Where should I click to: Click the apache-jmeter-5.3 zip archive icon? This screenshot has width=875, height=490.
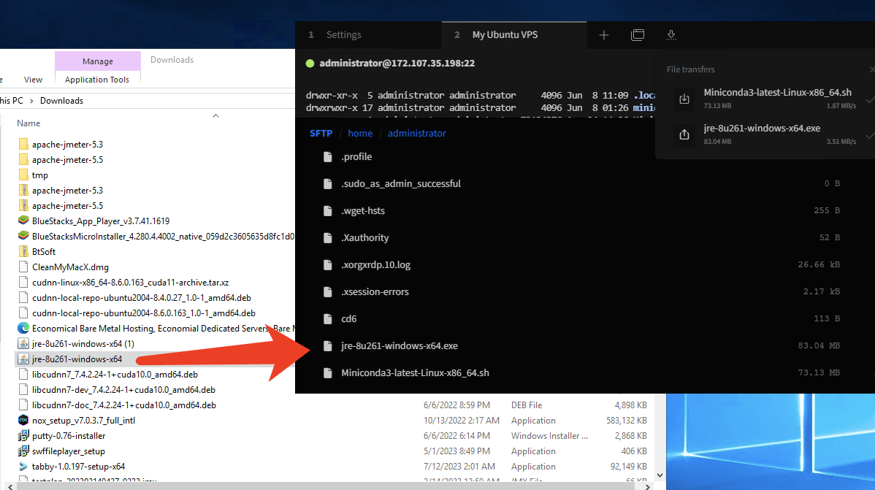tap(23, 191)
